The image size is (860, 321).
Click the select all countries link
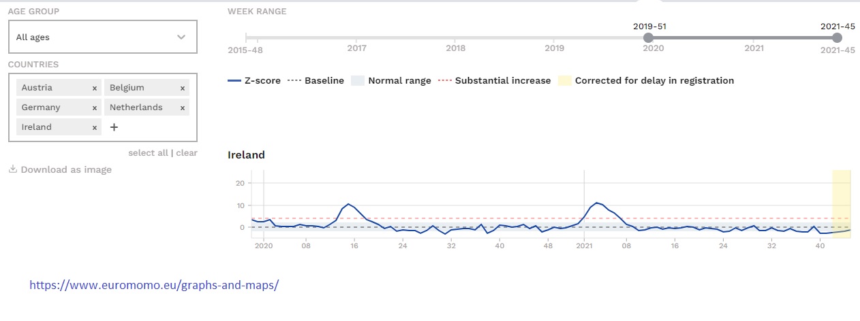147,153
